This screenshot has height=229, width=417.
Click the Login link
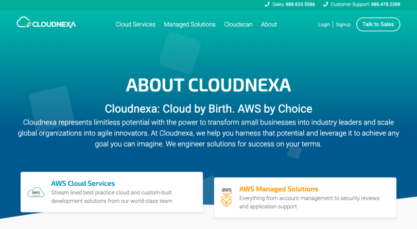(x=324, y=25)
